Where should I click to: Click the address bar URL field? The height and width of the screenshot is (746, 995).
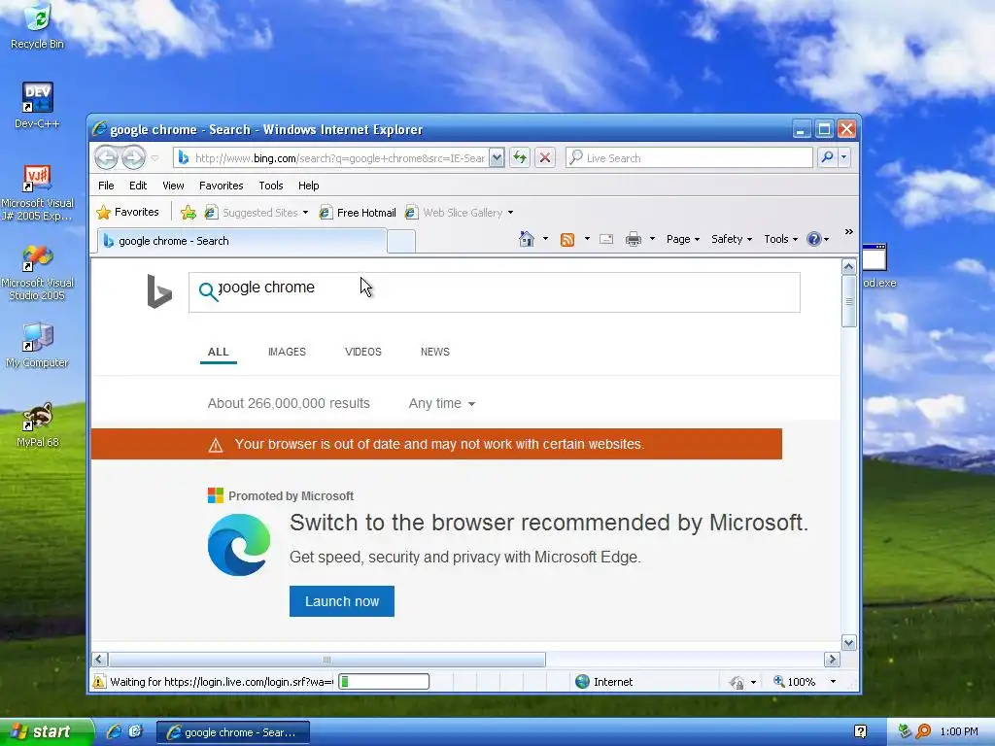coord(339,158)
